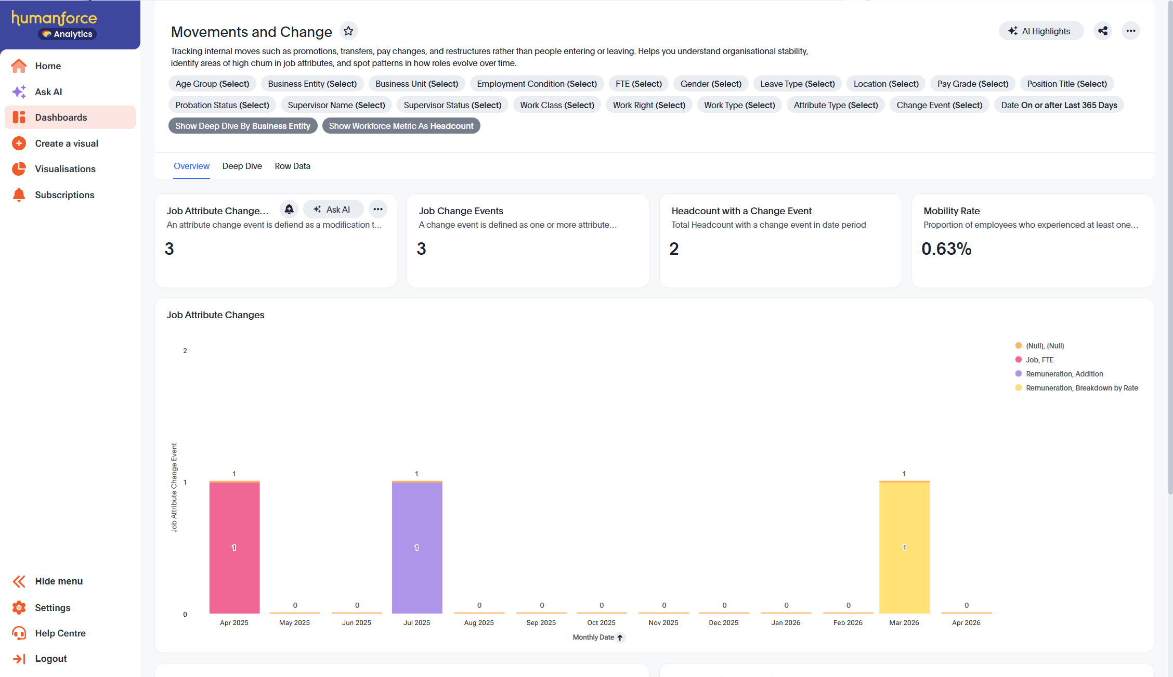Toggle Show Workforce Metric As Headcount
The width and height of the screenshot is (1173, 677).
[x=401, y=126]
